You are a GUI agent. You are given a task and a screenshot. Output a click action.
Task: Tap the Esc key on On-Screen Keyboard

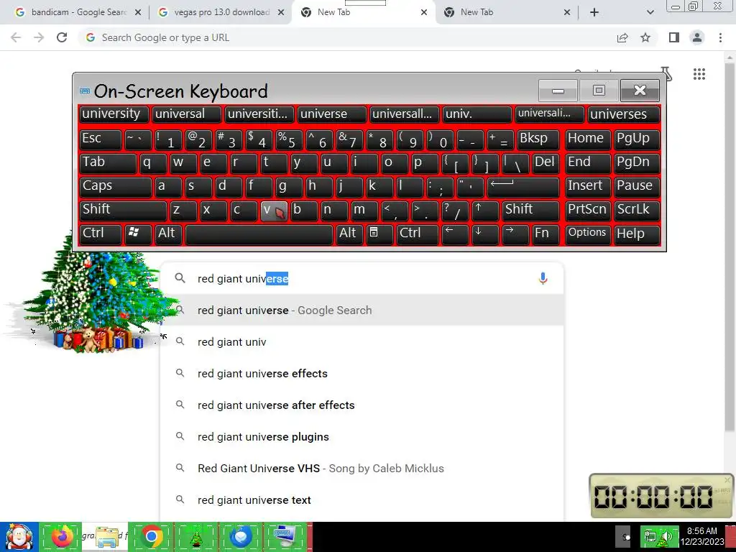(x=101, y=139)
